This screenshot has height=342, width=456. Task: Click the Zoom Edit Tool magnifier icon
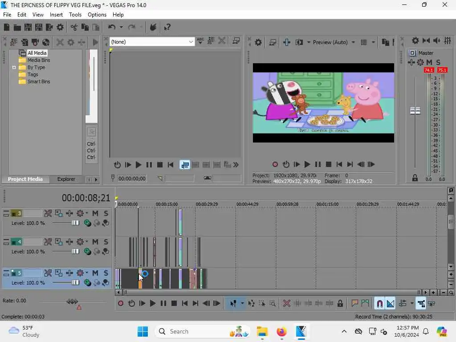tap(273, 304)
